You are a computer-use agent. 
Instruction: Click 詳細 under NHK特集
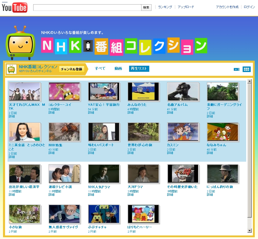click(x=51, y=153)
